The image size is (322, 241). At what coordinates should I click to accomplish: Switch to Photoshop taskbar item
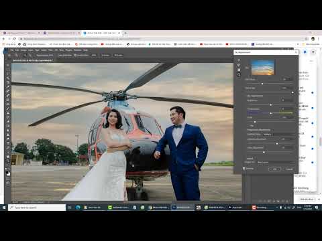(x=182, y=208)
